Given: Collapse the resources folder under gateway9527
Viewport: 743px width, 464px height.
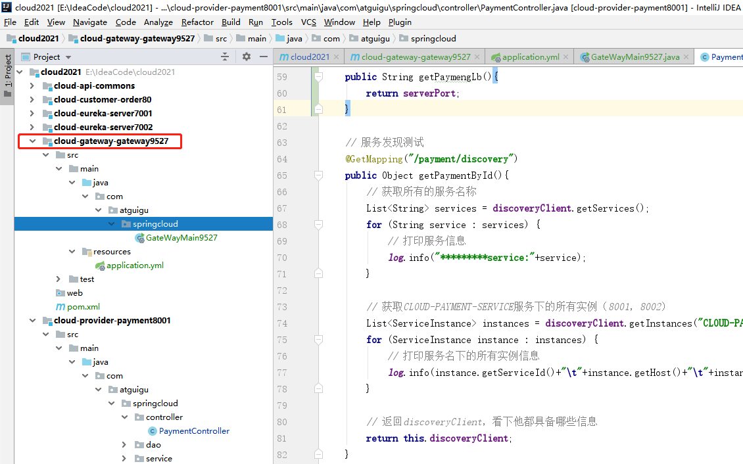Looking at the screenshot, I should tap(72, 252).
